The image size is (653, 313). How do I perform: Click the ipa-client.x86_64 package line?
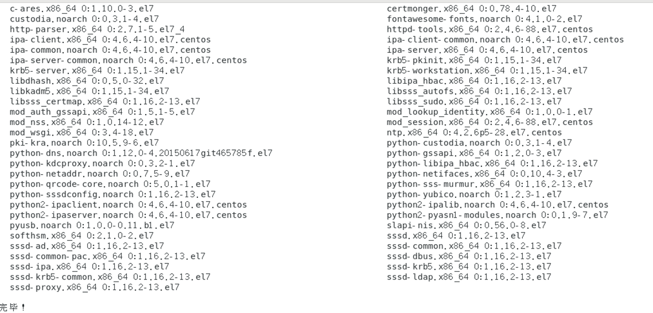coord(110,40)
